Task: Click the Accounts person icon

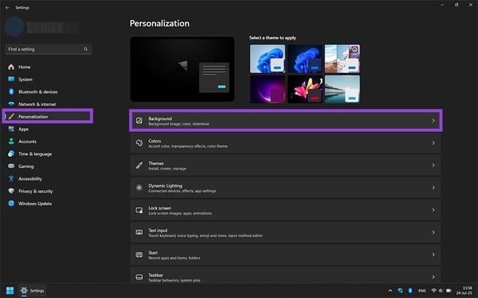Action: click(11, 141)
